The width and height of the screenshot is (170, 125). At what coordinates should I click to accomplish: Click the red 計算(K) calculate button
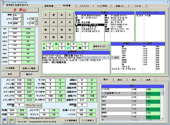20,10
